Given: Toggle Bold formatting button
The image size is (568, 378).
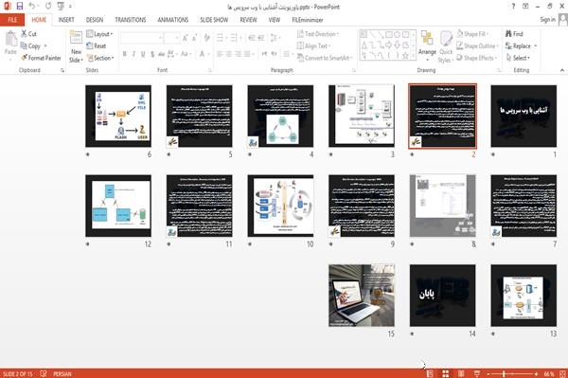Looking at the screenshot, I should coord(125,54).
